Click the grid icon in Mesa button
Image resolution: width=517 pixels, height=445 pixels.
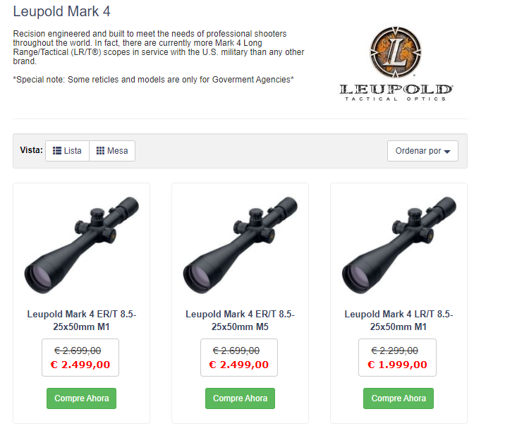100,151
